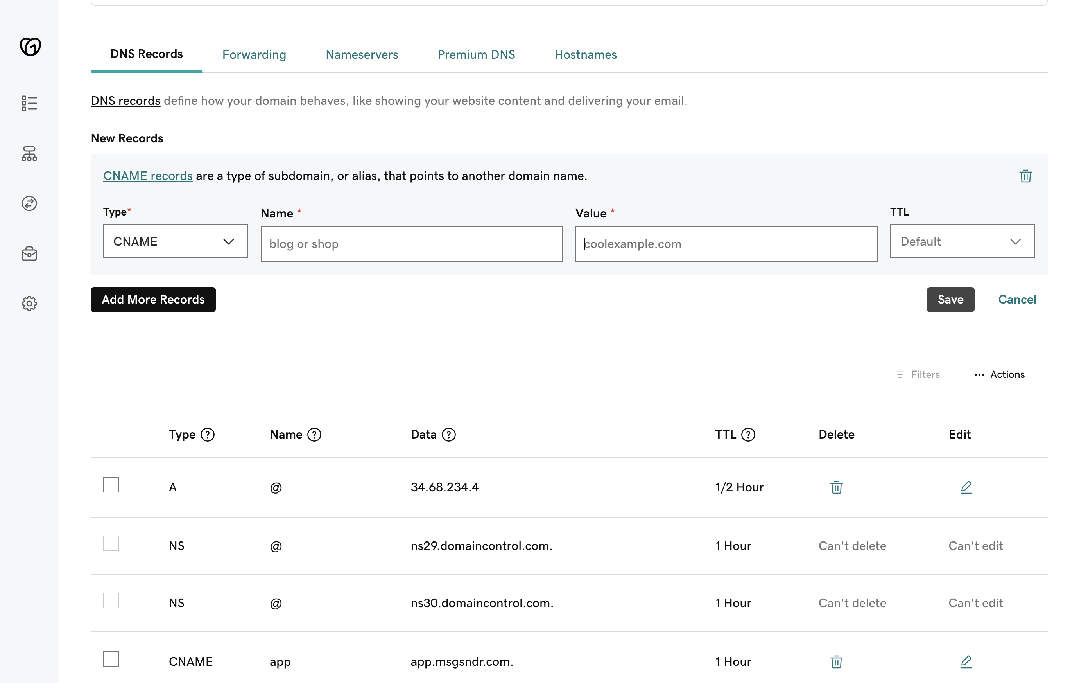Screen dimensions: 1079x683
Task: Open the briefcase sidebar icon
Action: pyautogui.click(x=29, y=254)
